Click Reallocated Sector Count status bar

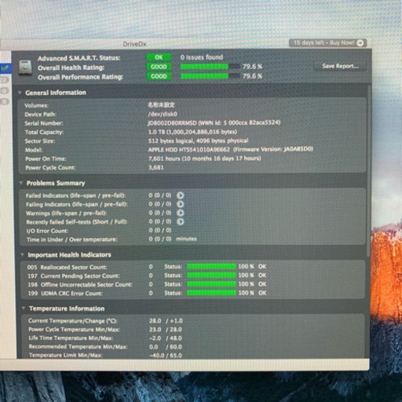click(211, 266)
